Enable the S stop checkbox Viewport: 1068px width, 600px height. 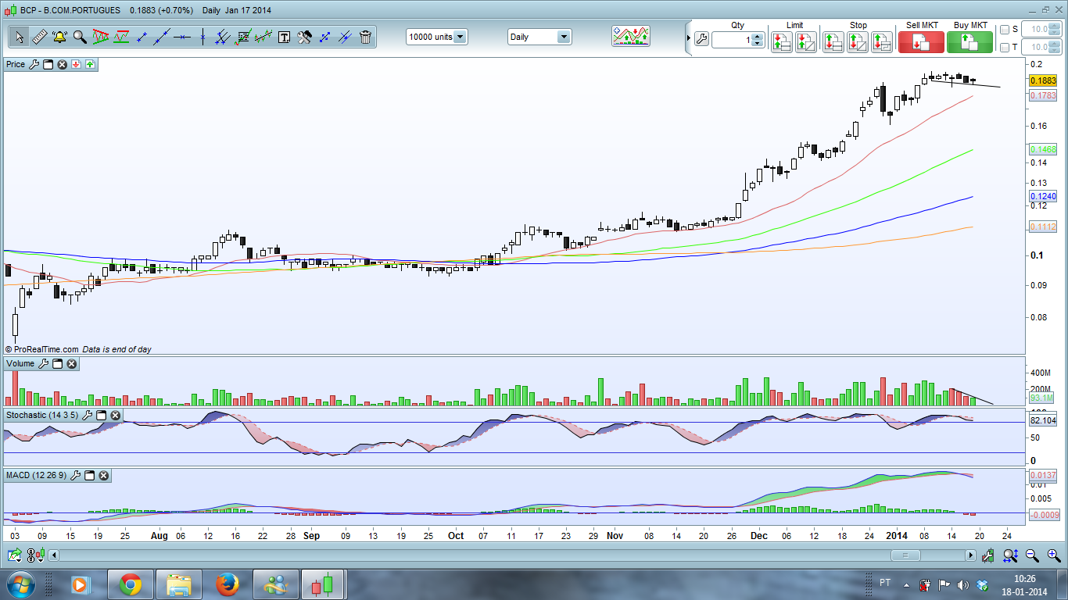[1005, 30]
